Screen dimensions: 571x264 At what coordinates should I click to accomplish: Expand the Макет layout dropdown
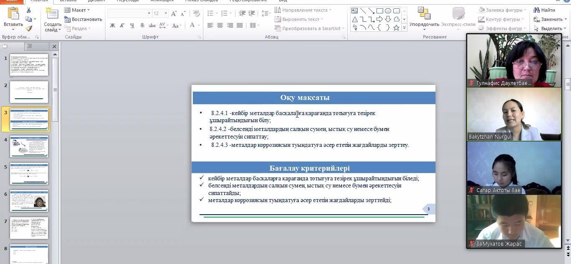click(x=77, y=10)
